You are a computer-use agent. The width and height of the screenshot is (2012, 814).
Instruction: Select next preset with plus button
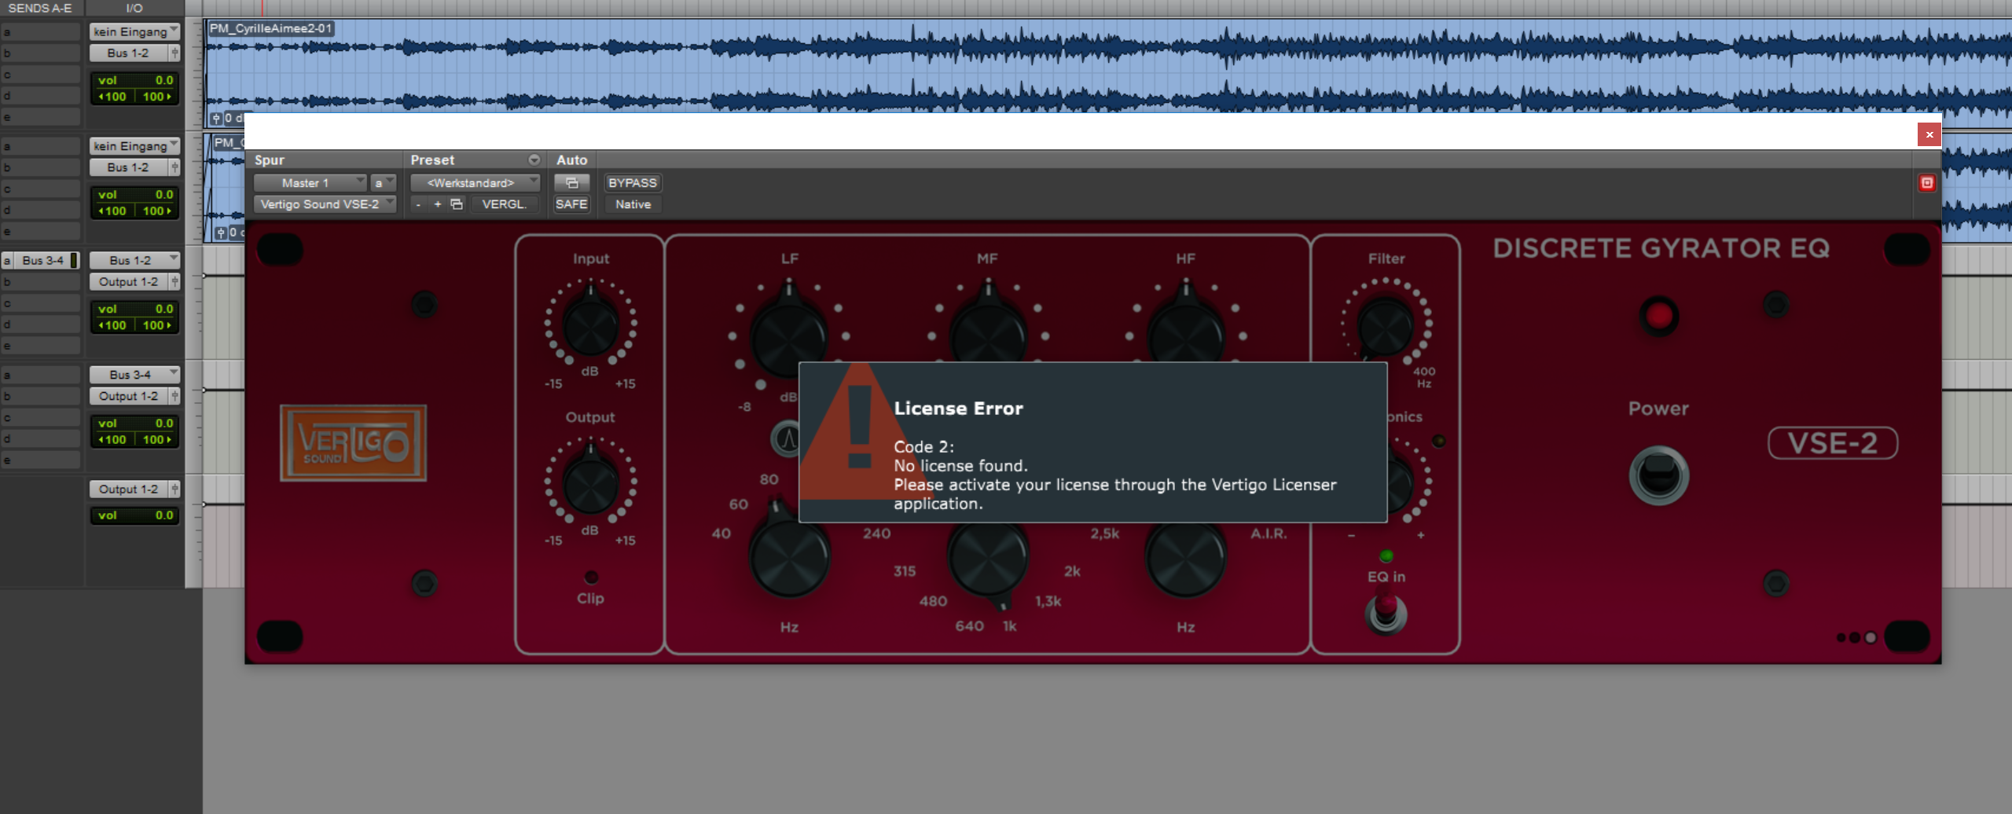[x=438, y=204]
